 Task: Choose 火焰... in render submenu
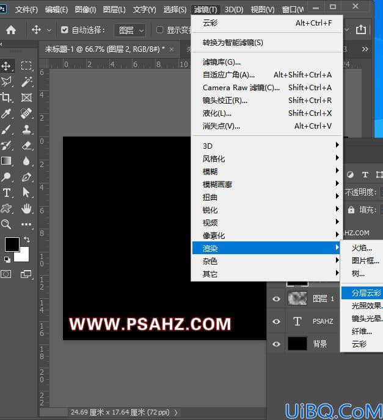click(362, 248)
